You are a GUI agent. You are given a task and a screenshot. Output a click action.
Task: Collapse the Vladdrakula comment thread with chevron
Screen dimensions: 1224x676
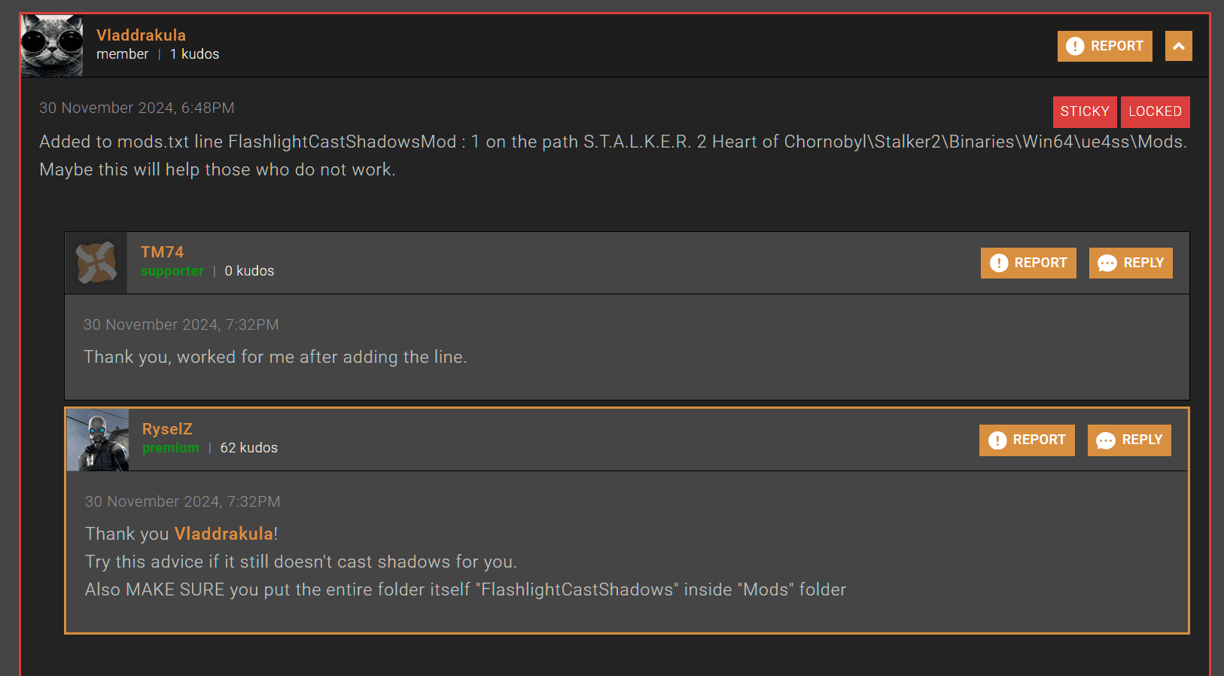(1178, 46)
